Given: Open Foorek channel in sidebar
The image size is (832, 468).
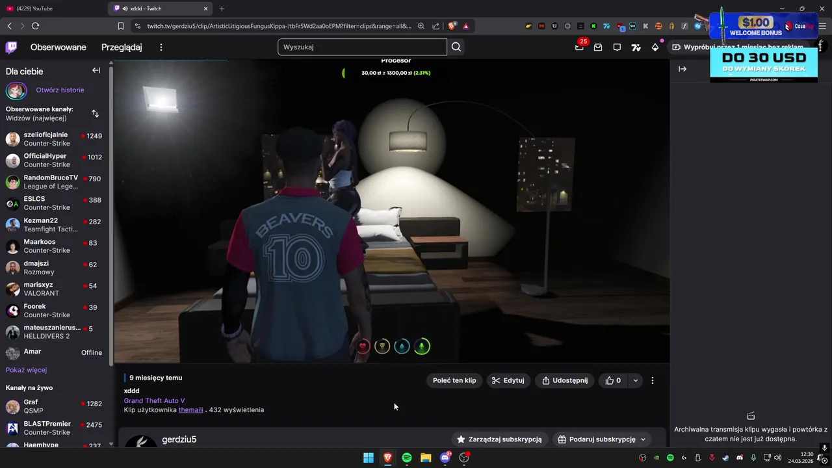Looking at the screenshot, I should [54, 311].
